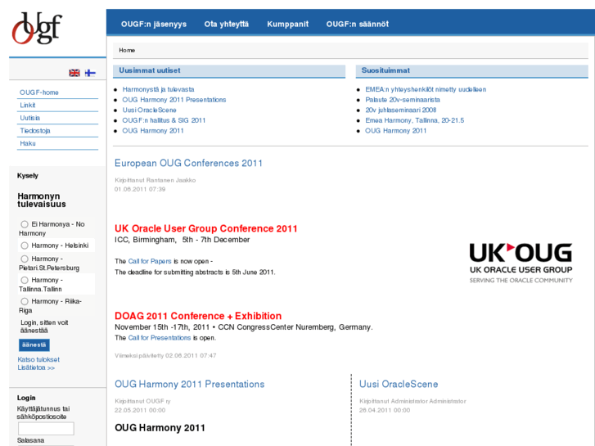Select 'Harmony - Pietari.St.Petersburg' radio option
This screenshot has height=446, width=595.
point(25,259)
